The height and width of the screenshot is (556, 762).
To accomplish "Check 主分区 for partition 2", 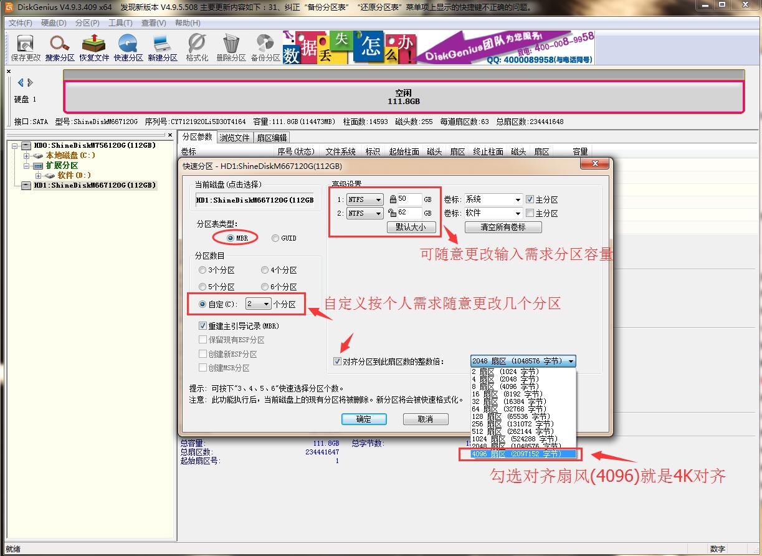I will click(530, 213).
